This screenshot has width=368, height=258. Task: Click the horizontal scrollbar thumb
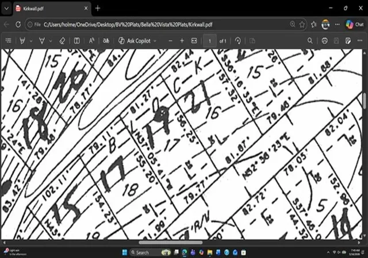point(171,243)
